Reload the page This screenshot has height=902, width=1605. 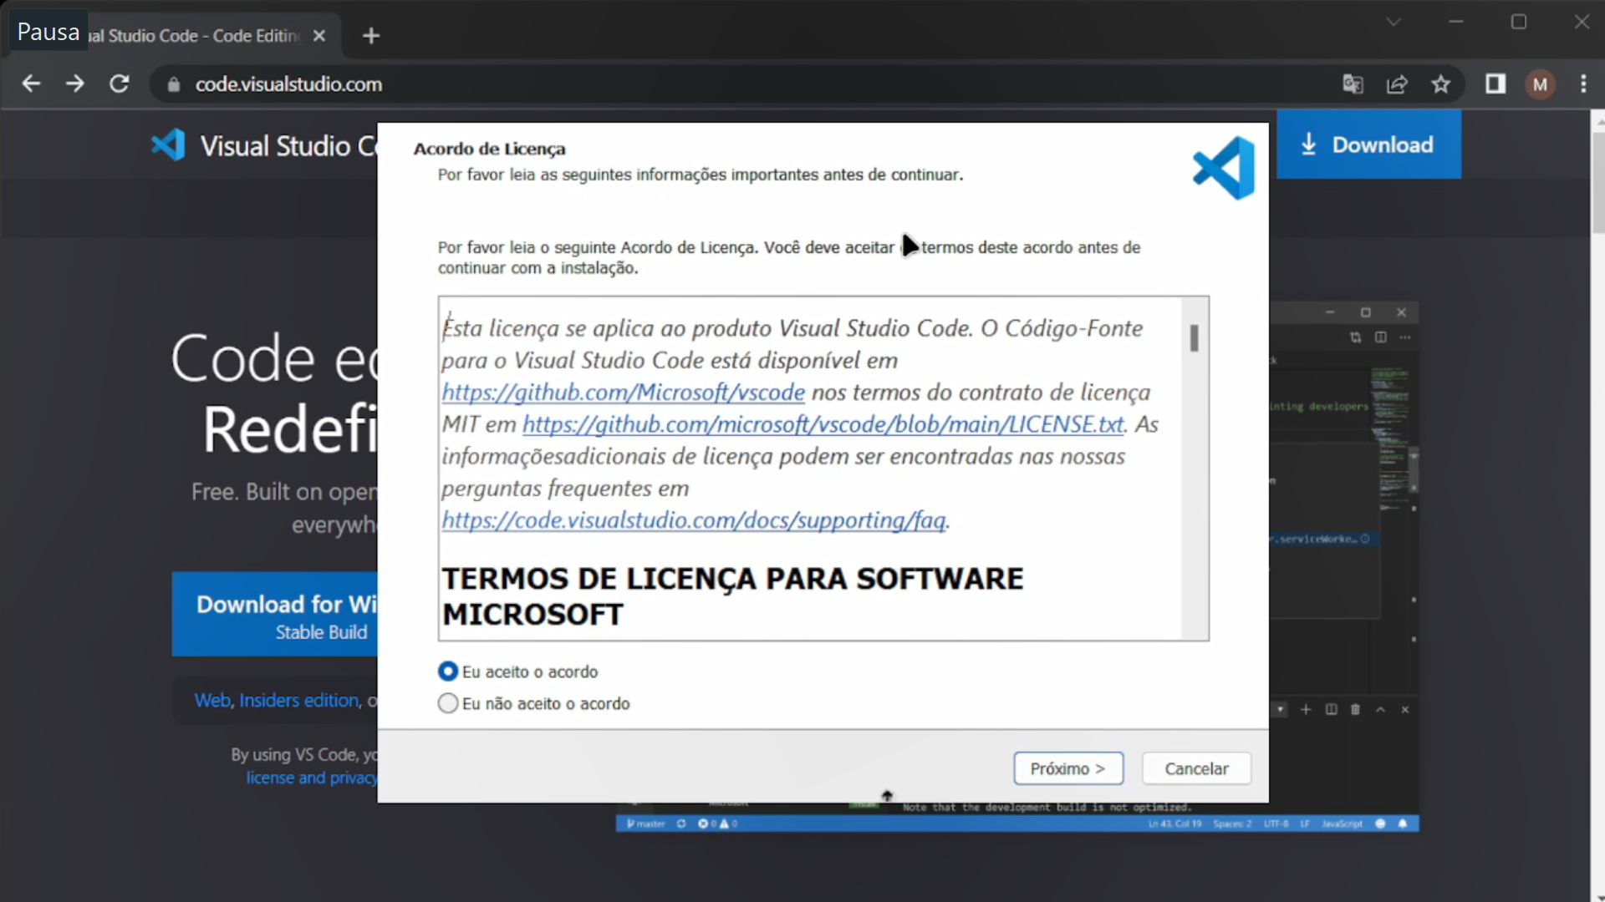click(120, 84)
